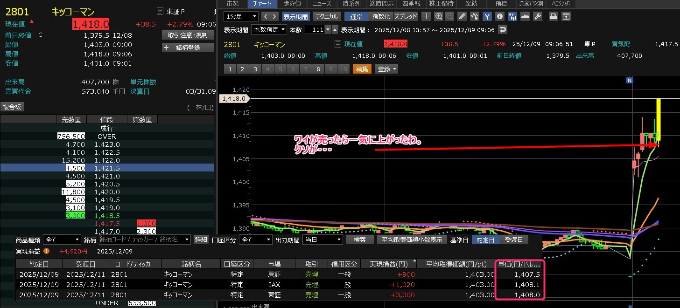The image size is (680, 308).
Task: Toggle 約定日 as the base date
Action: 485,240
